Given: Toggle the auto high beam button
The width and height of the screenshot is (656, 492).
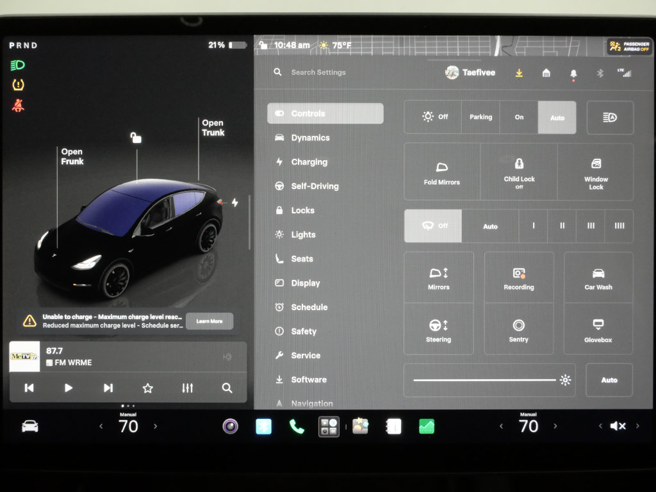Looking at the screenshot, I should coord(610,118).
